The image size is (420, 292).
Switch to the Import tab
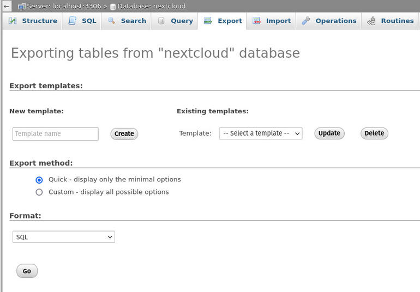pos(271,21)
